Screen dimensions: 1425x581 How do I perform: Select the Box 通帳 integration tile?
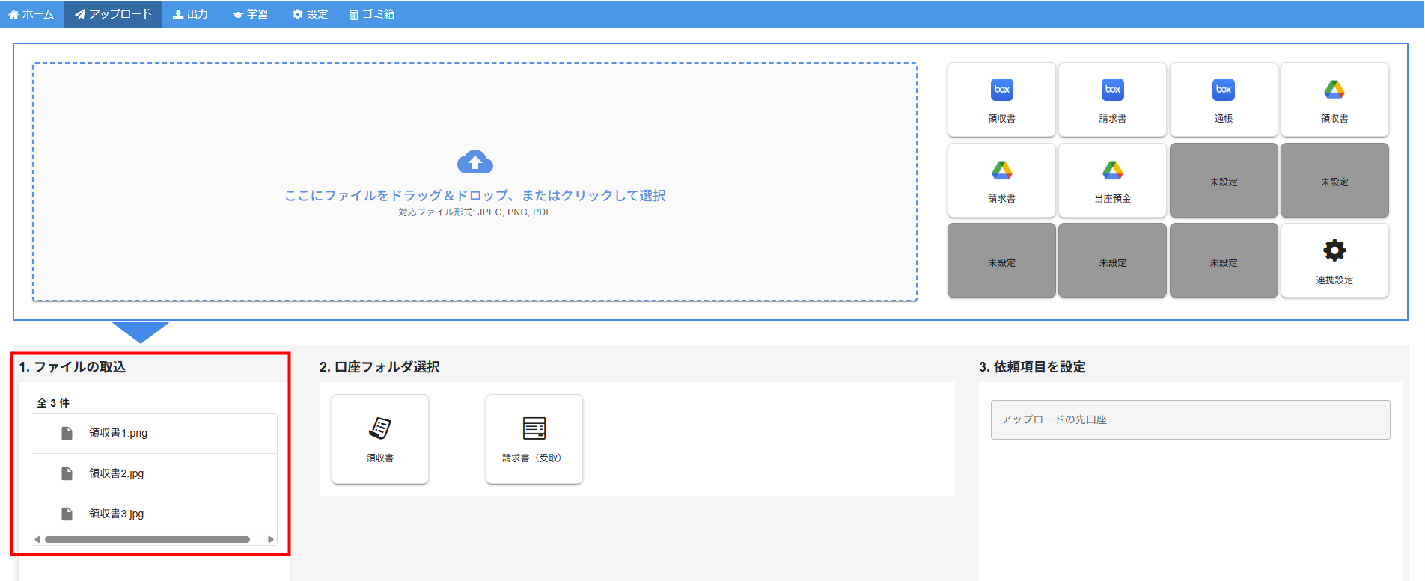(x=1223, y=99)
